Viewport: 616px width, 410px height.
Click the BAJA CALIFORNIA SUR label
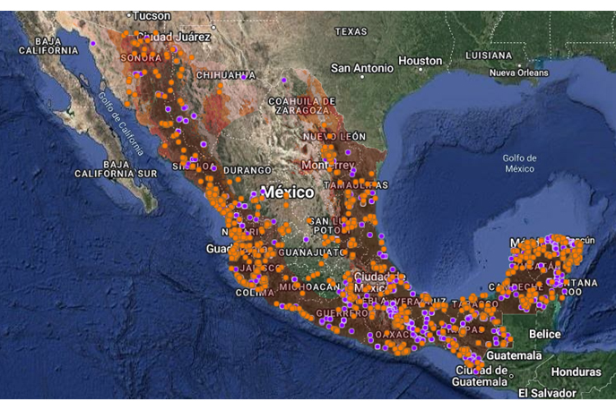(116, 169)
